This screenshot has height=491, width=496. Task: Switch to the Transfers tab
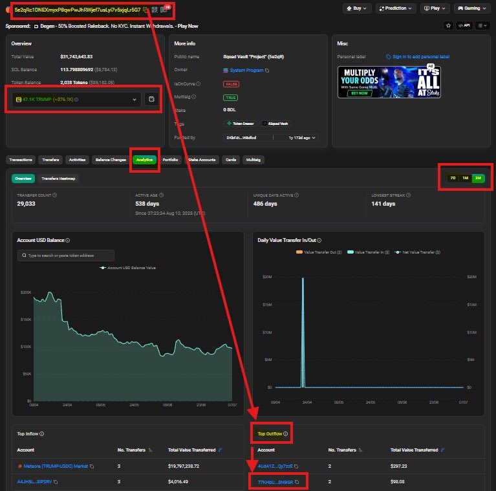point(50,160)
